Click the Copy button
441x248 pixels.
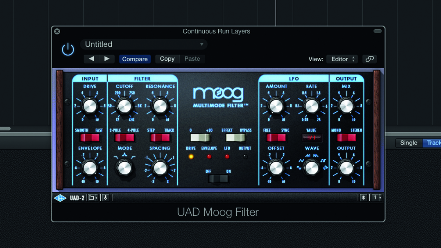pos(167,59)
